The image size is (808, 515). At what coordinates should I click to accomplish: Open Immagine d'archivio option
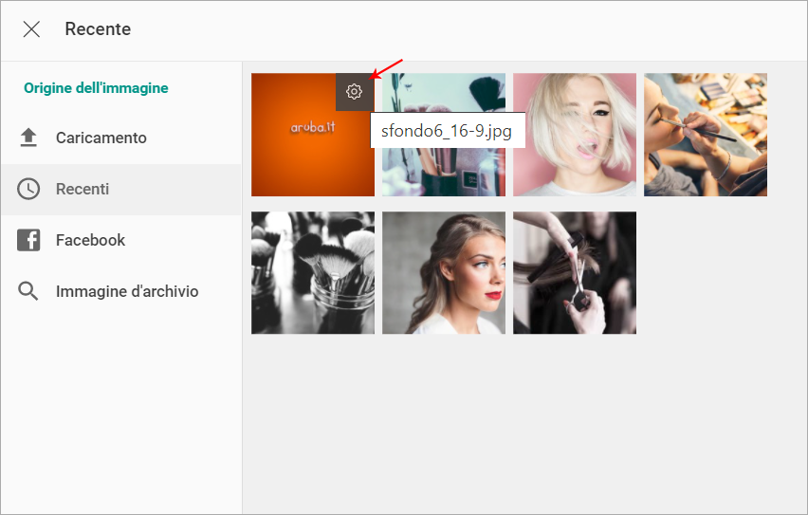pos(121,291)
